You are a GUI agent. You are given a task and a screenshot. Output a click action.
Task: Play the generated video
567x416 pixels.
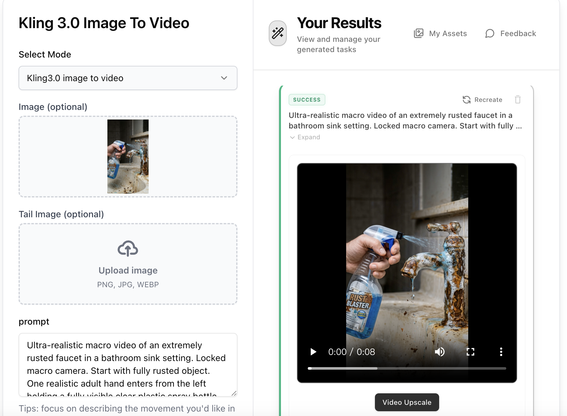(313, 352)
